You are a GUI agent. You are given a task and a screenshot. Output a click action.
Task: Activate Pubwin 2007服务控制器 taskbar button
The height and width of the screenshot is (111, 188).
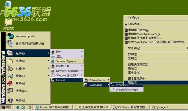[x=54, y=107]
